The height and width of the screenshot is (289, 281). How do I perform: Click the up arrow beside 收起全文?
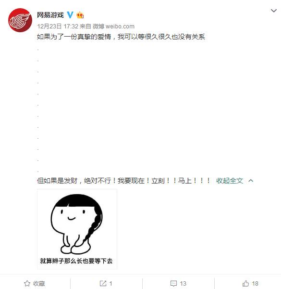[251, 181]
